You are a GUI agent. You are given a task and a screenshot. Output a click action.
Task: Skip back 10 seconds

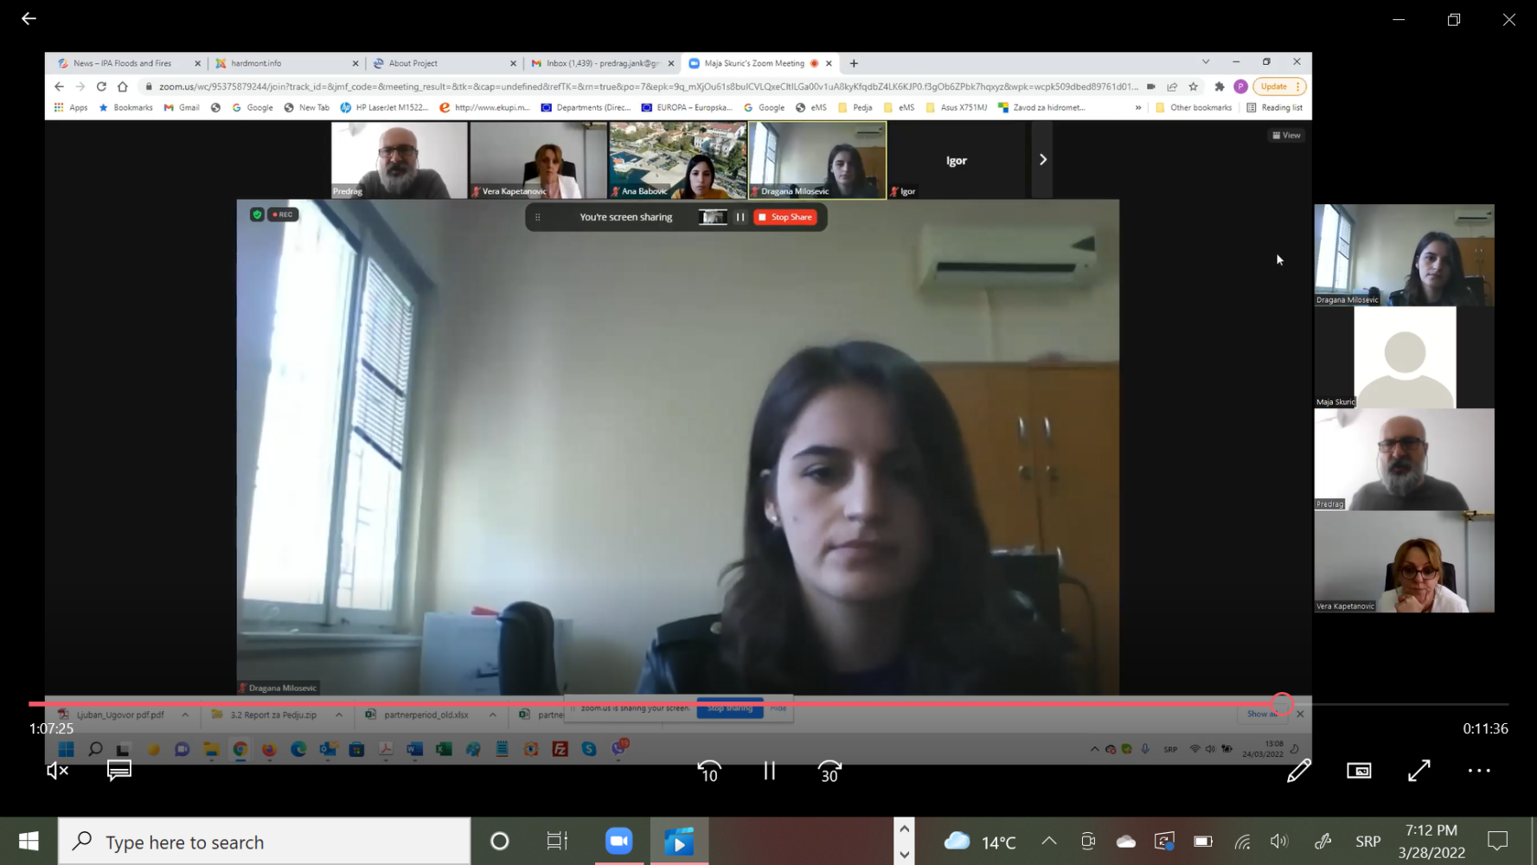click(709, 770)
